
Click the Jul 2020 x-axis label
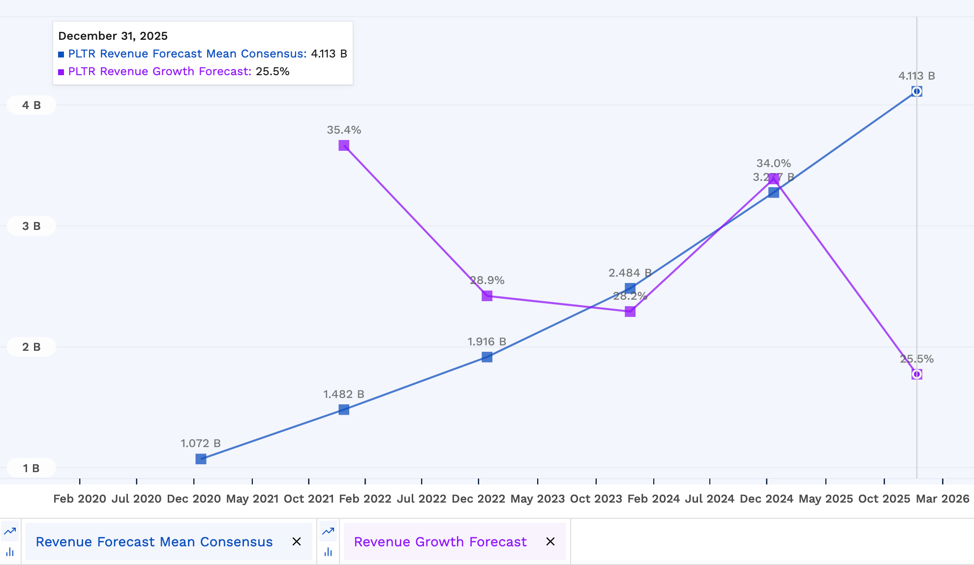(136, 499)
